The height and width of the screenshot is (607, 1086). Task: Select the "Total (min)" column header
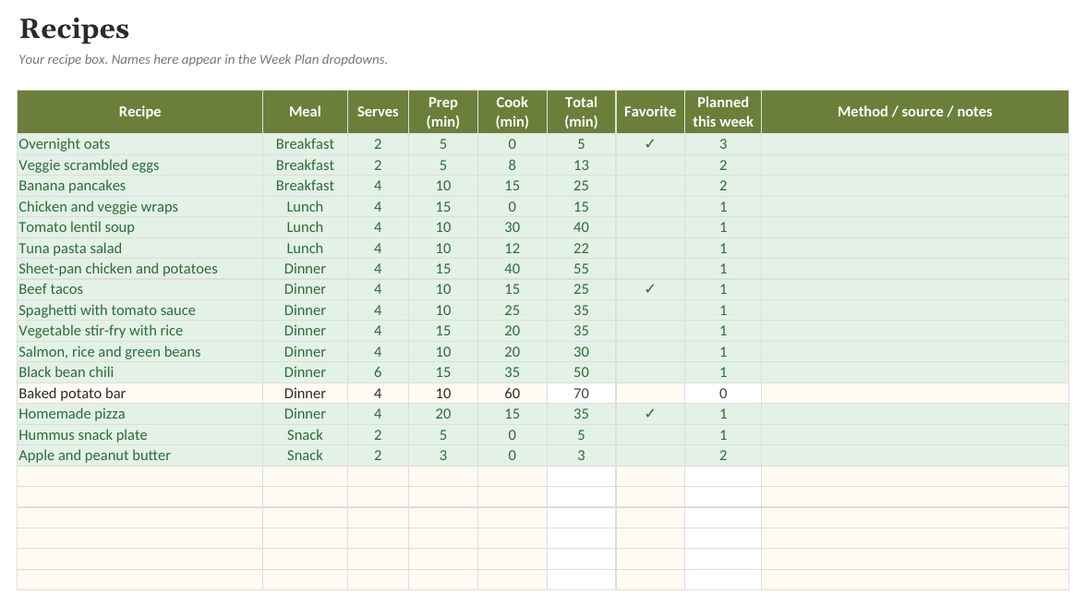tap(581, 112)
